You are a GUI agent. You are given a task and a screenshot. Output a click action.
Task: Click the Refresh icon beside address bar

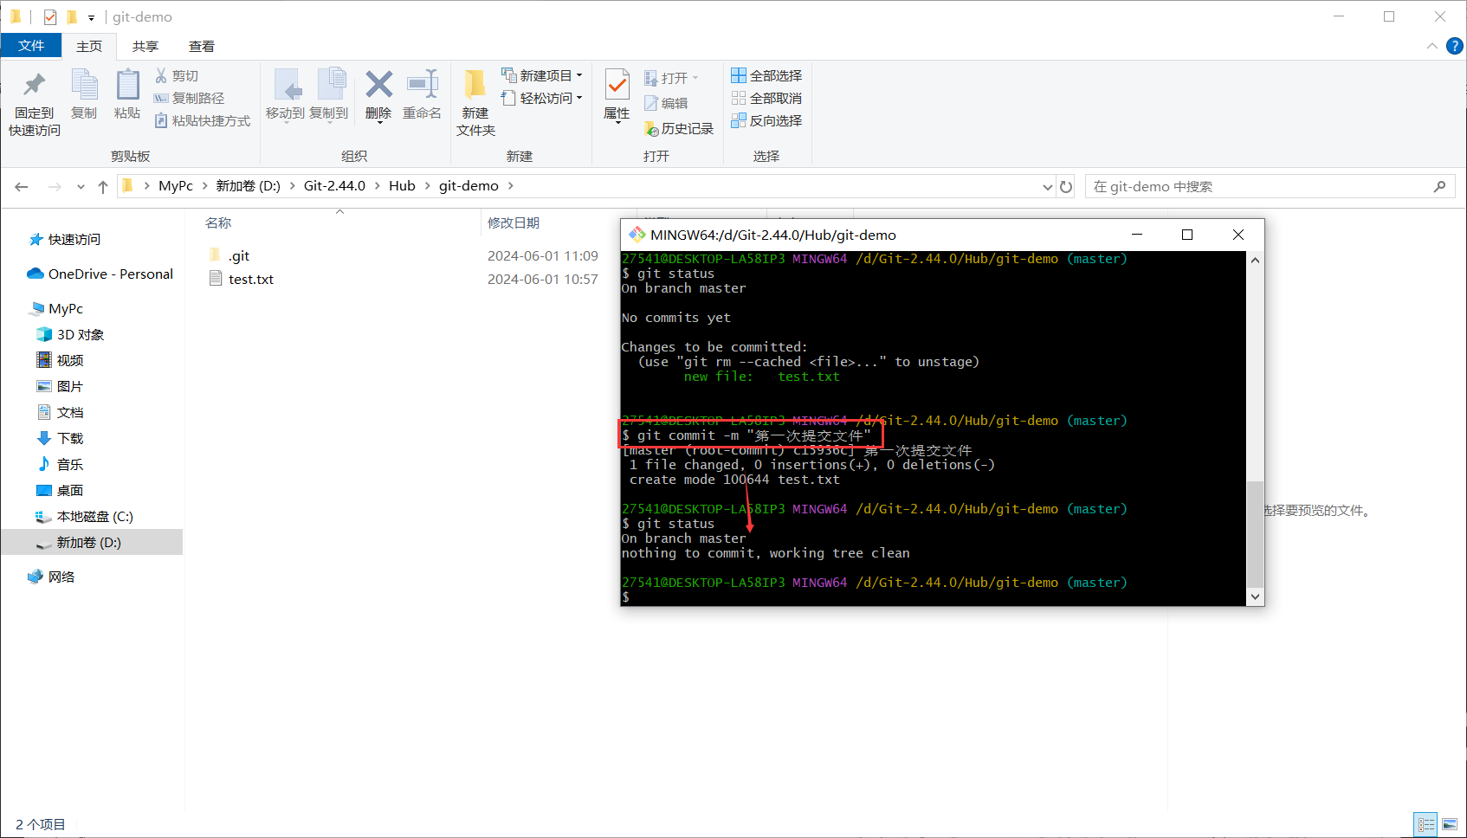1066,186
